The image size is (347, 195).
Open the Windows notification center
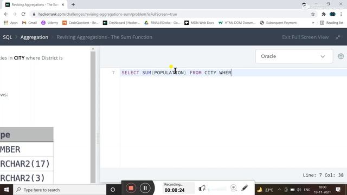tap(338, 190)
